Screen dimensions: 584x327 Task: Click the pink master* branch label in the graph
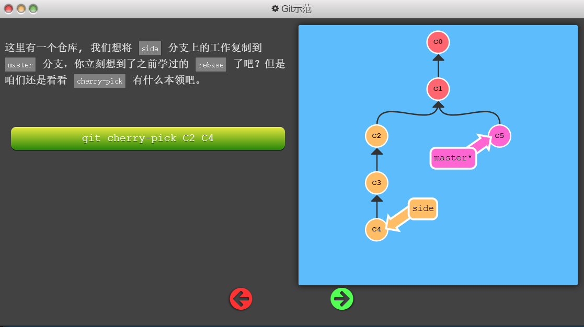(453, 158)
